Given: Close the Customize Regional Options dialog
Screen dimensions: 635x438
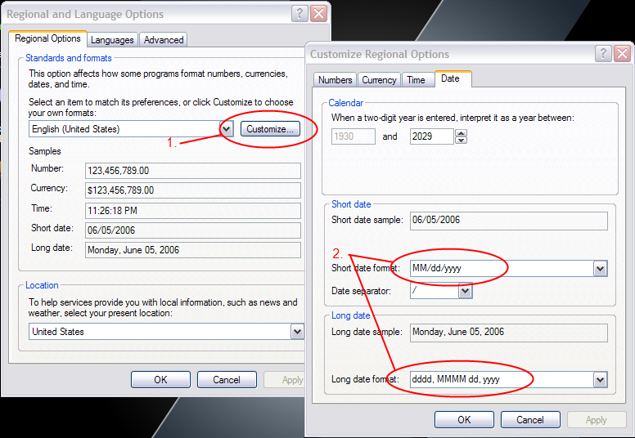Looking at the screenshot, I should [622, 54].
